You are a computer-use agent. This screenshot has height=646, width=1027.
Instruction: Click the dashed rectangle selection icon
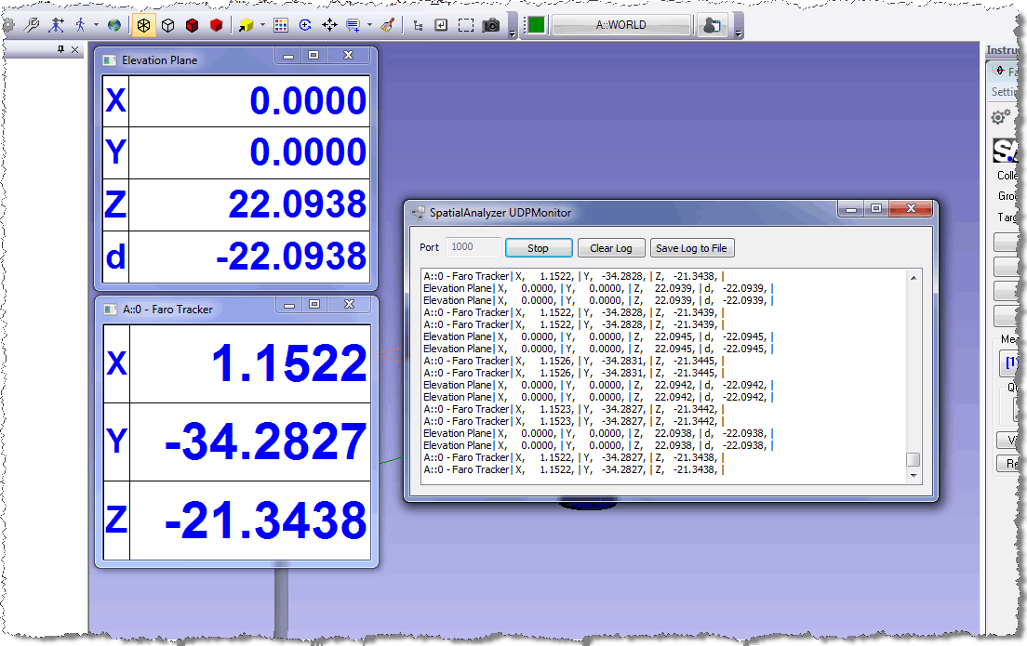tap(466, 25)
